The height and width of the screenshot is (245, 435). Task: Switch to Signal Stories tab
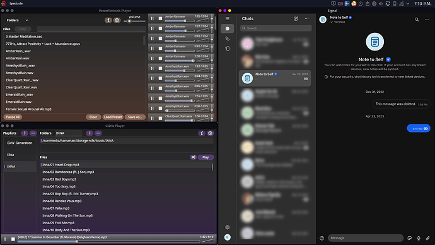pyautogui.click(x=227, y=49)
